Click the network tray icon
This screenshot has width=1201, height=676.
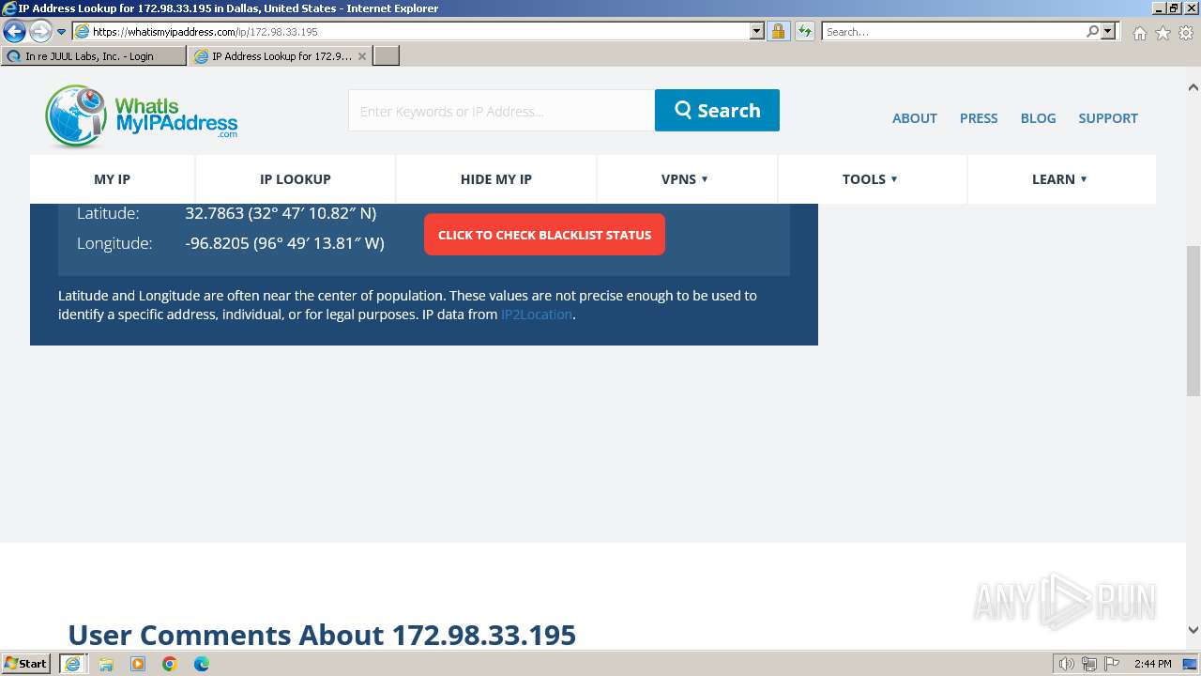click(1089, 664)
